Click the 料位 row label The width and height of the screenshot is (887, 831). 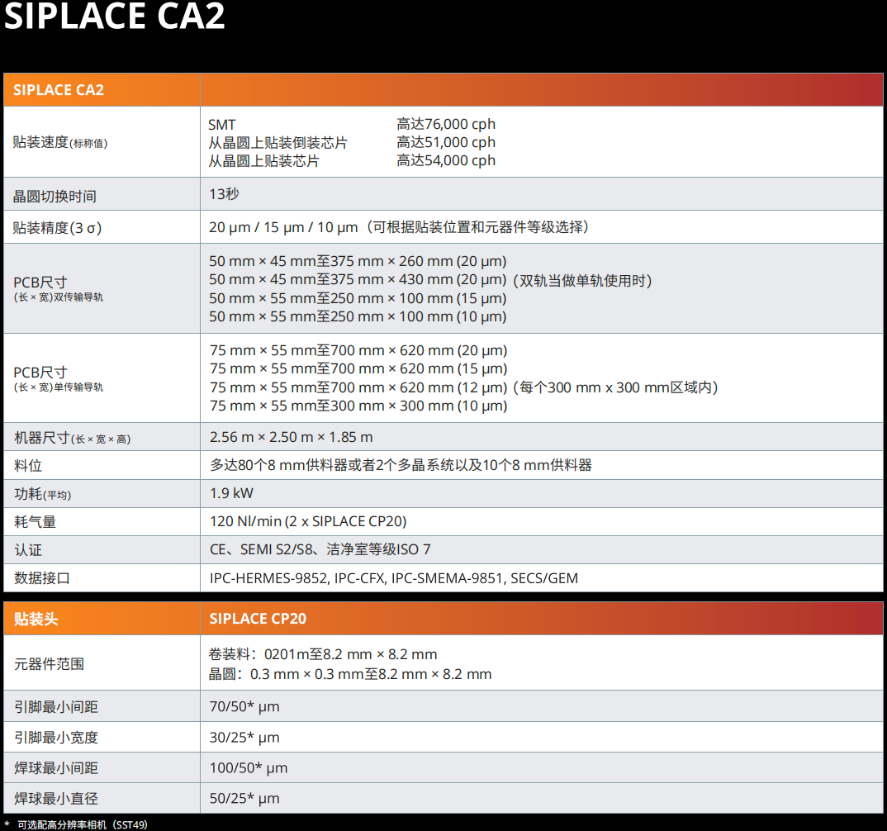point(25,463)
